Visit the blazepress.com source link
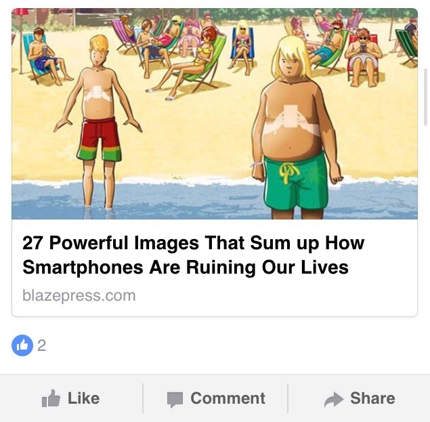430x422 pixels. 79,295
